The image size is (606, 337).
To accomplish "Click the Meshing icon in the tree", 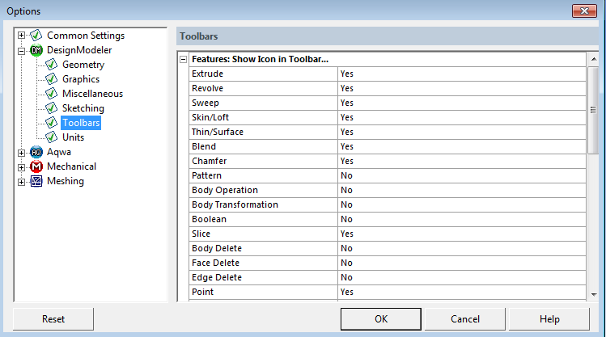I will pos(36,181).
